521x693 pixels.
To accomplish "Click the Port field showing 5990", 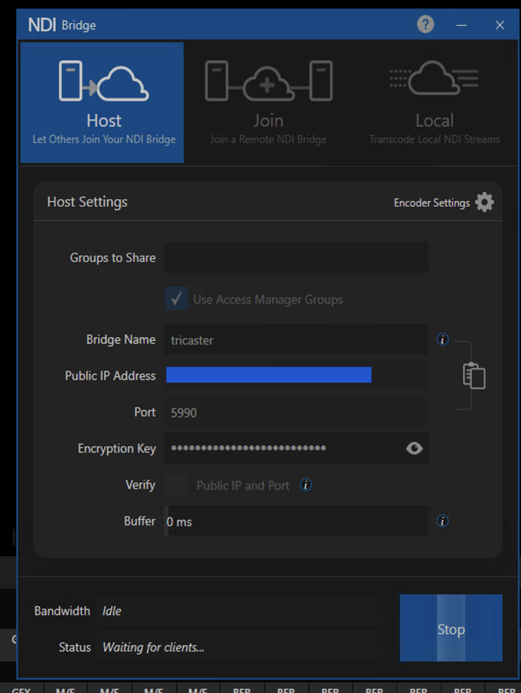I will 296,412.
